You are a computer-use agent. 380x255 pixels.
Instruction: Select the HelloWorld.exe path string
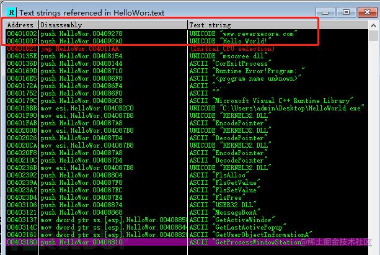point(276,108)
